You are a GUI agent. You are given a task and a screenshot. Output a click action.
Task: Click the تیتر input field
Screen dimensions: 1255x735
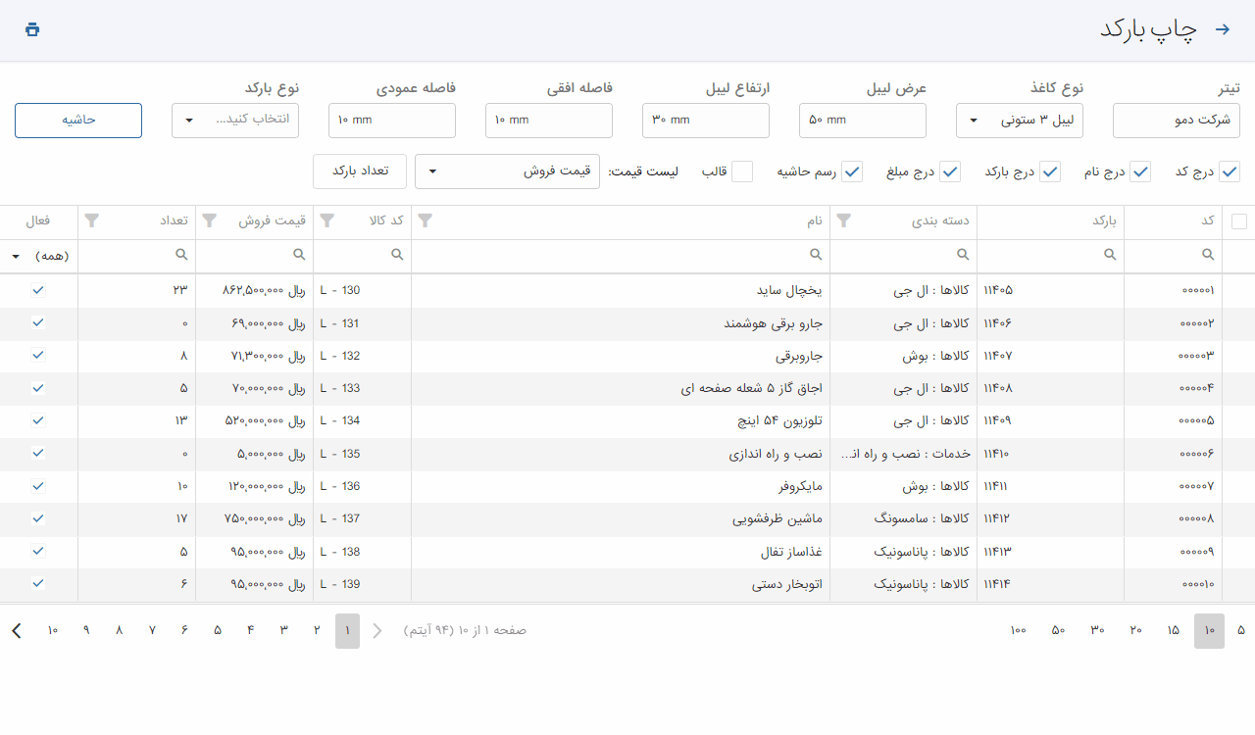pyautogui.click(x=1177, y=121)
